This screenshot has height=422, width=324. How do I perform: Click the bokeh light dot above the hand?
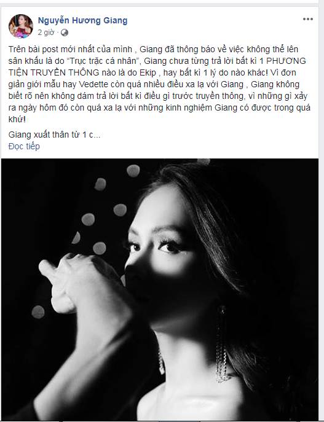coord(100,248)
